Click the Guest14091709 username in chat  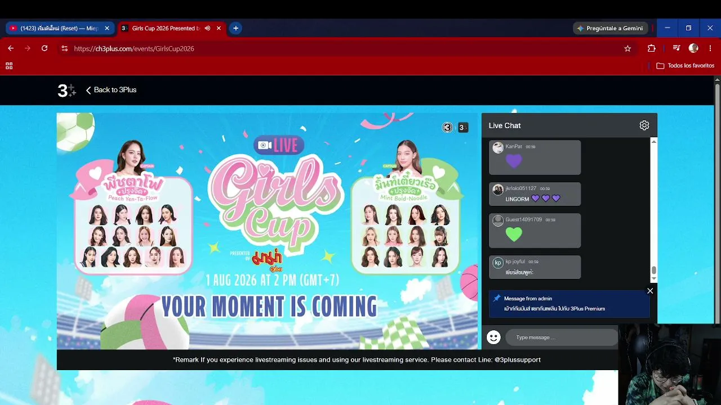(x=524, y=219)
